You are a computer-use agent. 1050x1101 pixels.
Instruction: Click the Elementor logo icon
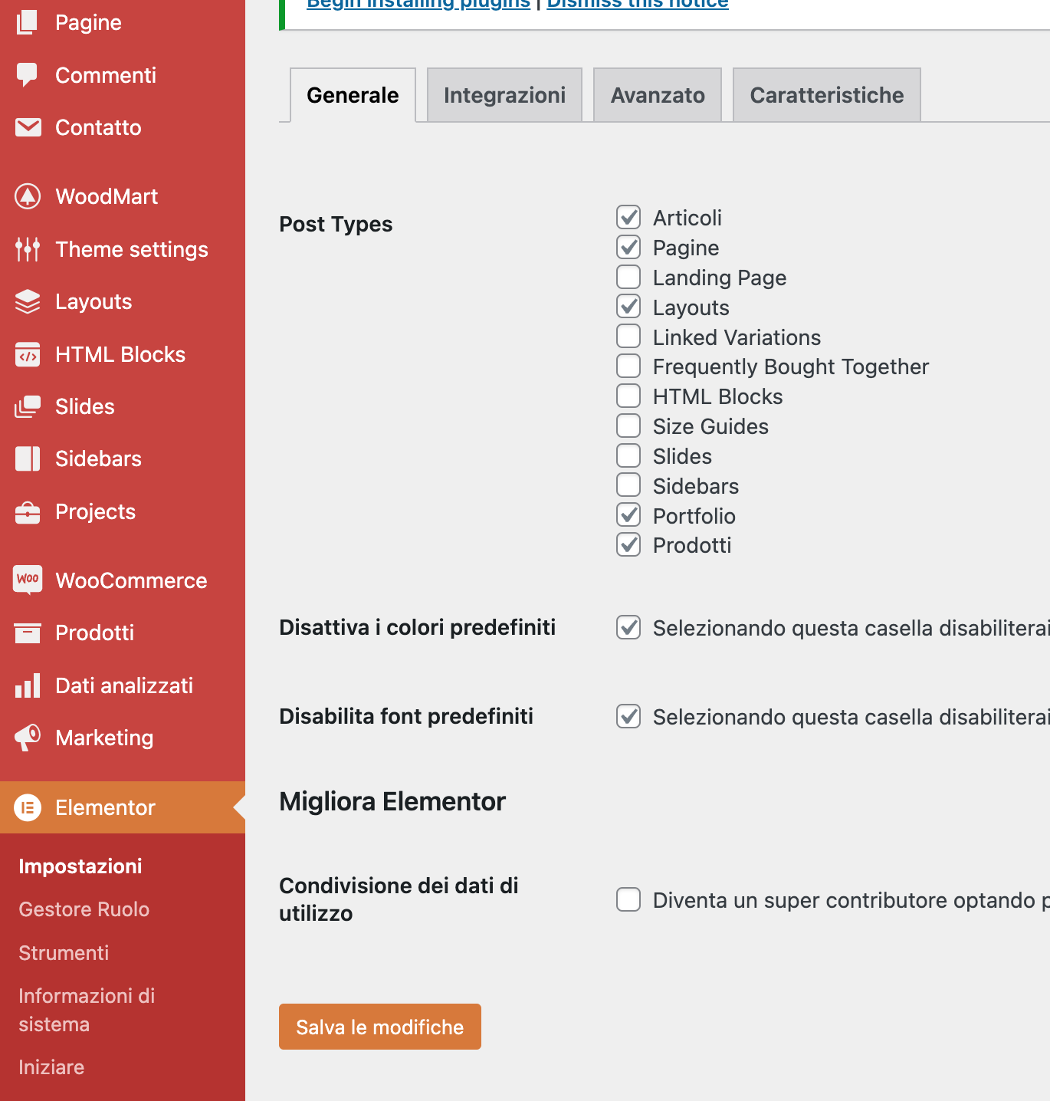tap(28, 807)
